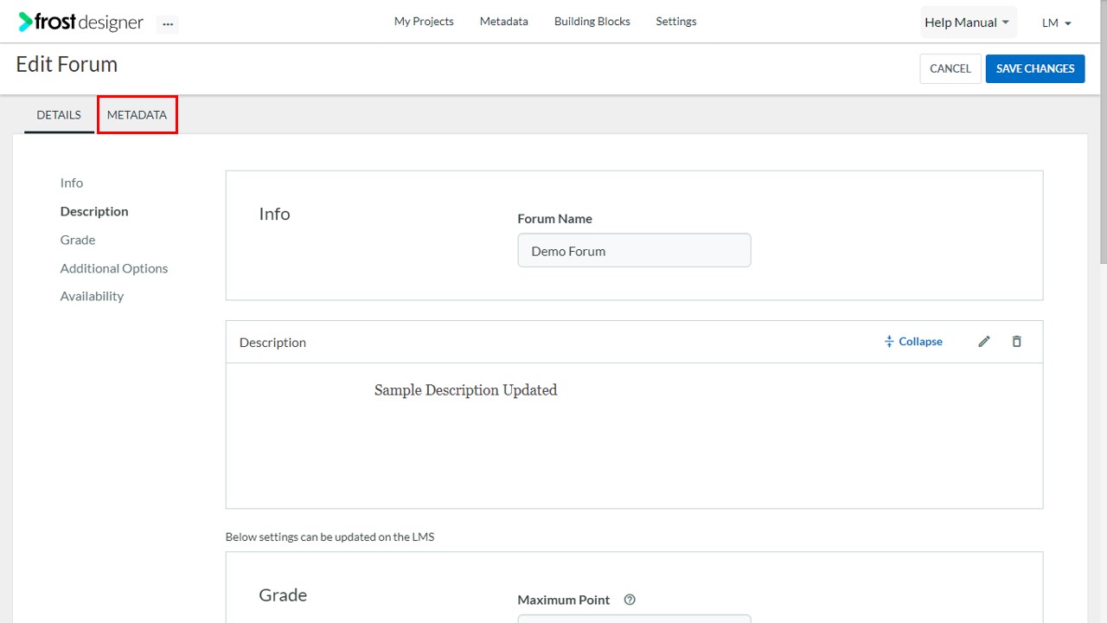Viewport: 1107px width, 623px height.
Task: Click the Frost Designer logo
Action: click(80, 22)
